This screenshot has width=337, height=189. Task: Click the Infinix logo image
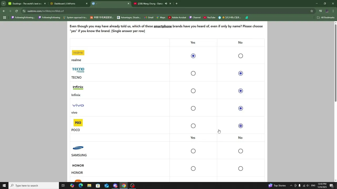[x=78, y=87]
